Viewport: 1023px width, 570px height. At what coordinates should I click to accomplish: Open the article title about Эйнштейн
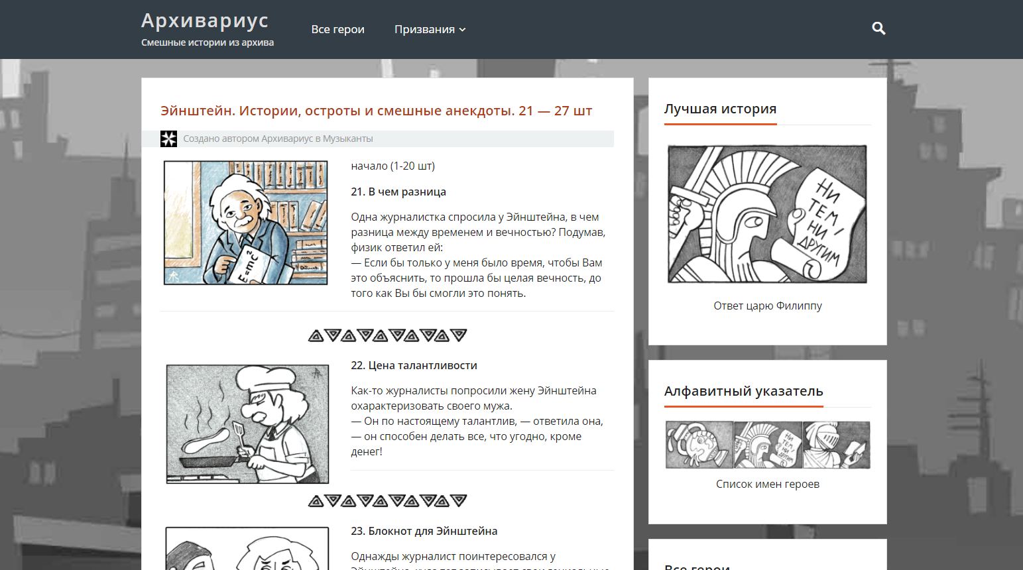376,111
